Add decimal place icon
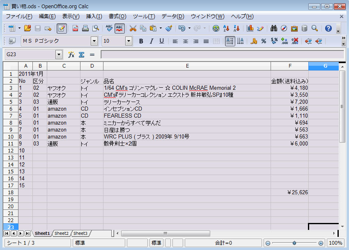Image resolution: width=349 pixels, height=250 pixels. 285,41
